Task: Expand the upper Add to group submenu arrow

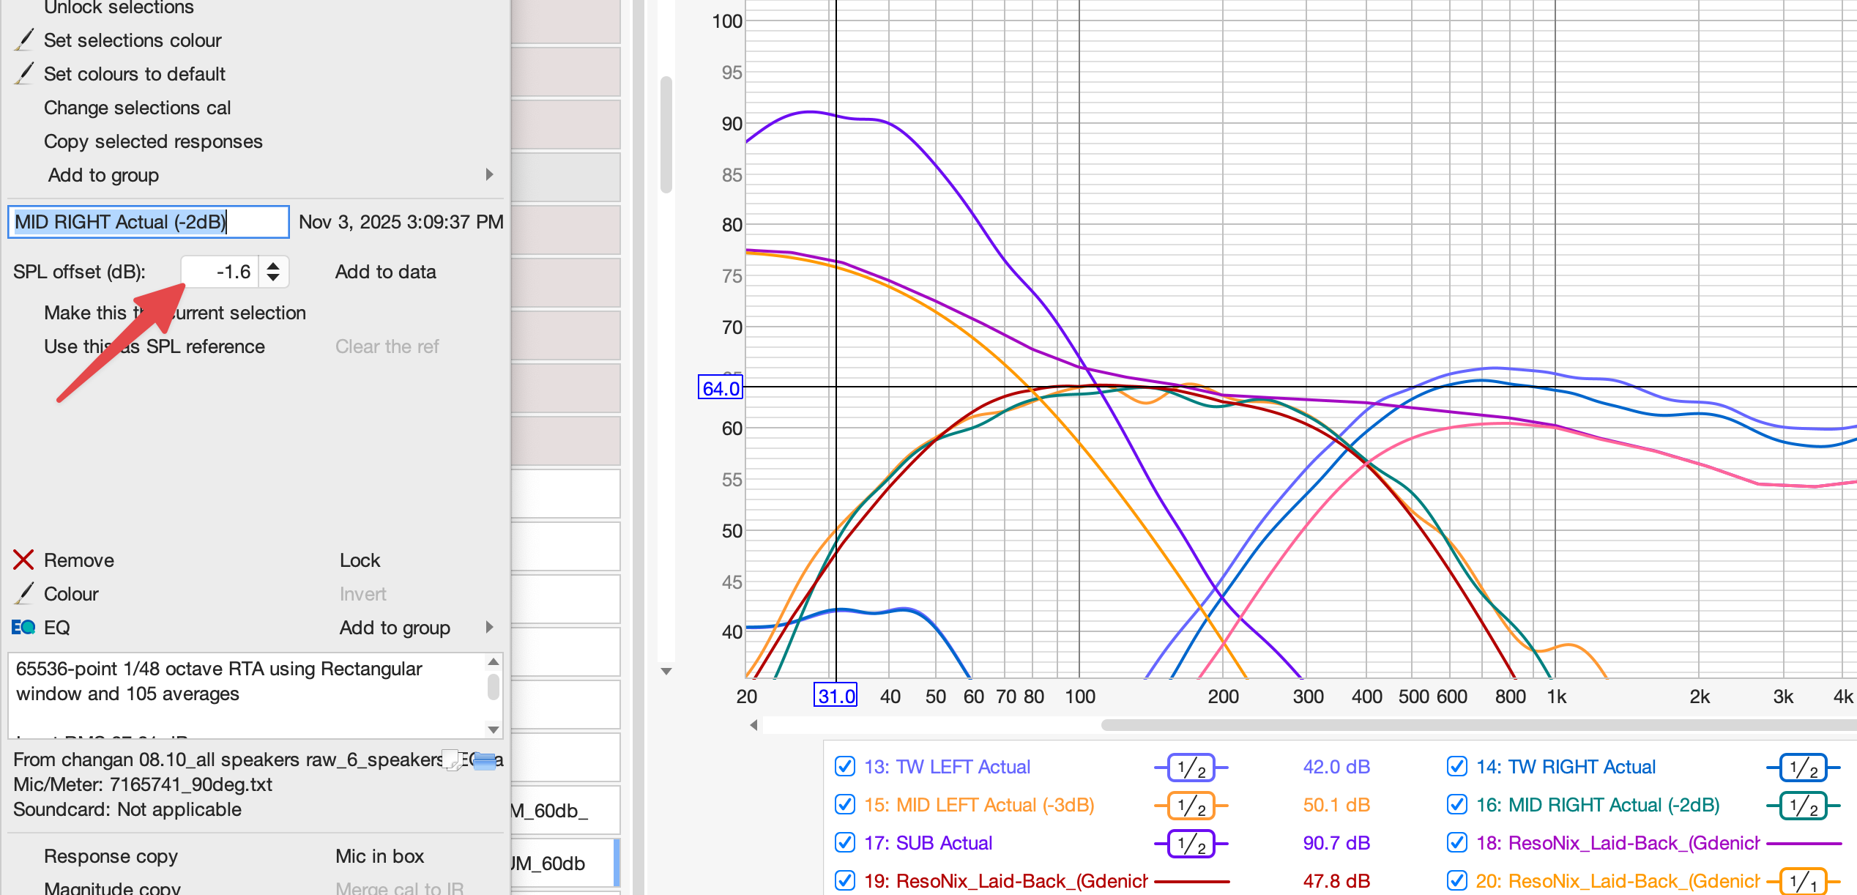Action: [489, 174]
